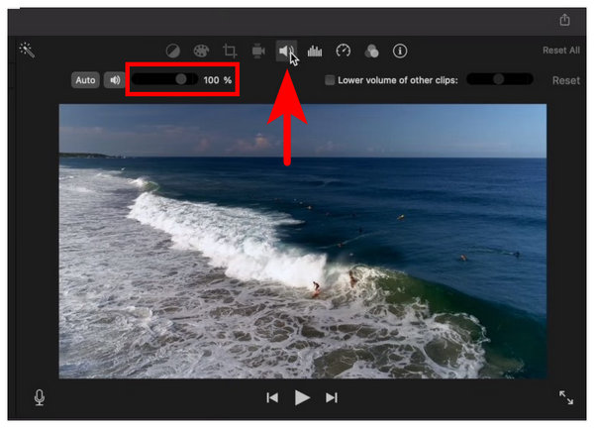Open Clip Filter and Audio Effects
Screen dimensions: 594x428
pyautogui.click(x=371, y=51)
